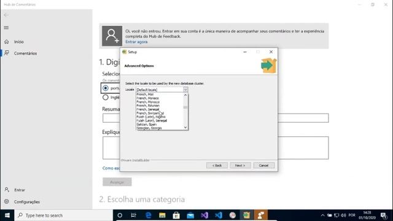Open the taskbar clock and date
This screenshot has height=221, width=393.
click(x=367, y=215)
